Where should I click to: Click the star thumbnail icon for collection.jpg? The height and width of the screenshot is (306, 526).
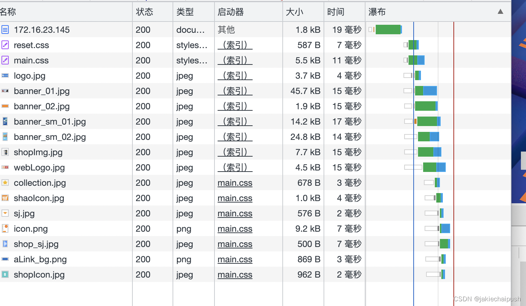point(5,183)
